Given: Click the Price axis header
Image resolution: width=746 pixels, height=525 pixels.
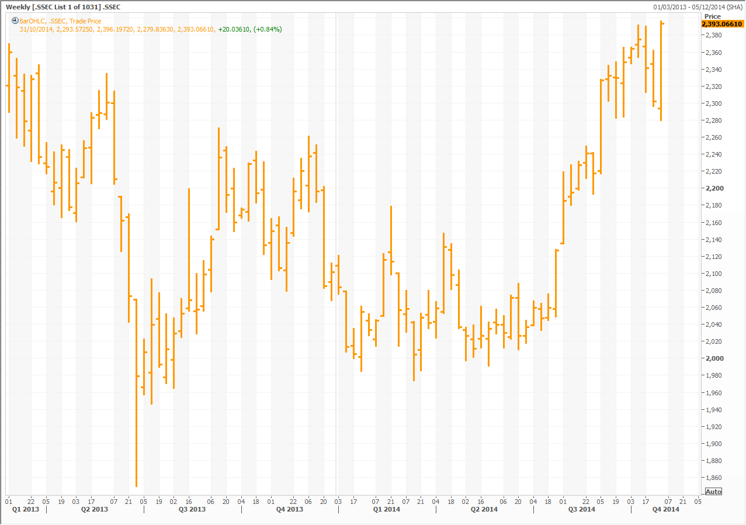Looking at the screenshot, I should [x=713, y=16].
